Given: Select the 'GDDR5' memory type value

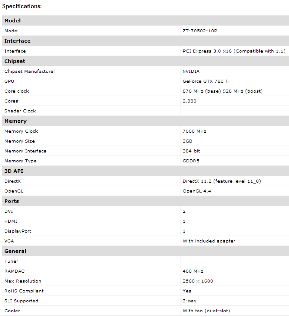Looking at the screenshot, I should [x=191, y=161].
